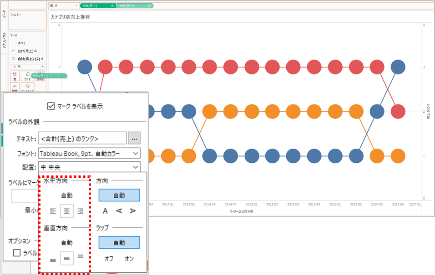The width and height of the screenshot is (435, 275).
Task: Click axis label 2016 Q2
Action: click(356, 204)
